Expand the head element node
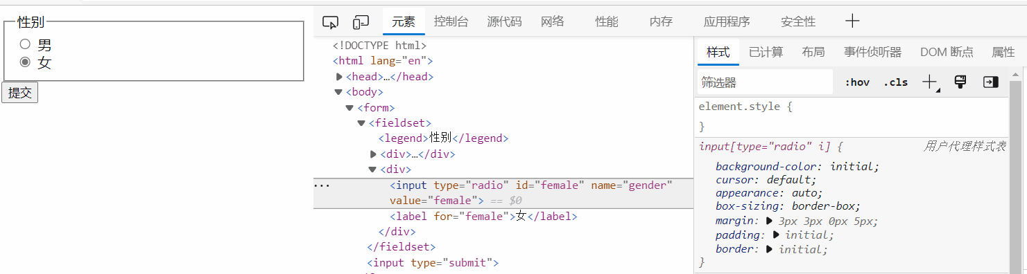This screenshot has height=274, width=1027. pyautogui.click(x=339, y=77)
